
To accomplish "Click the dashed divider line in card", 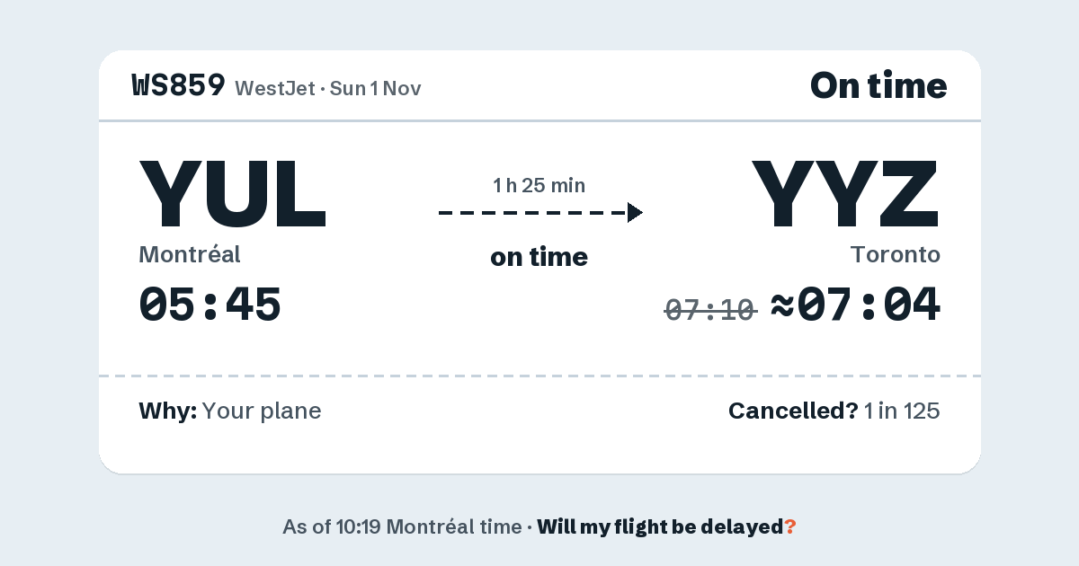I will (x=539, y=376).
